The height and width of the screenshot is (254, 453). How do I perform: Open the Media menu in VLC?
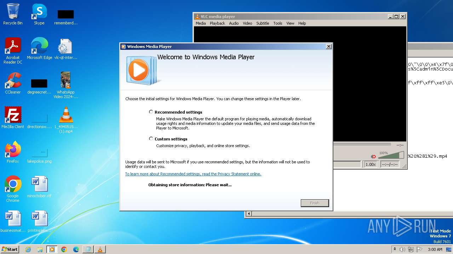click(201, 23)
